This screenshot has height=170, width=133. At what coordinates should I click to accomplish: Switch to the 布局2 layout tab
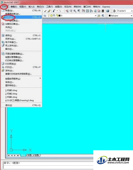pos(37,155)
